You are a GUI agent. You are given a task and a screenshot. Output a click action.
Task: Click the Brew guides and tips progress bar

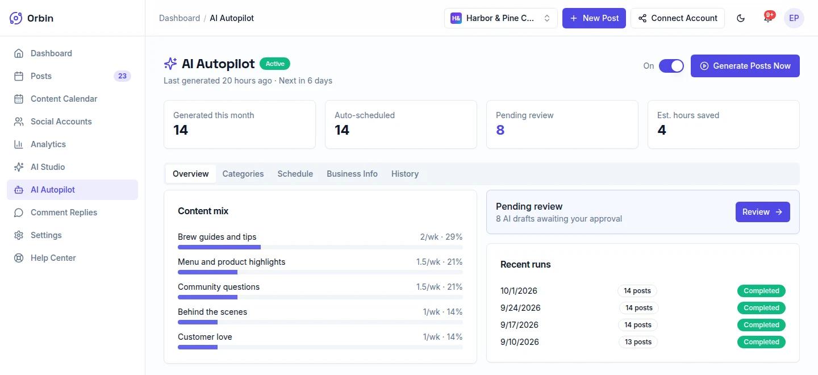tap(320, 247)
